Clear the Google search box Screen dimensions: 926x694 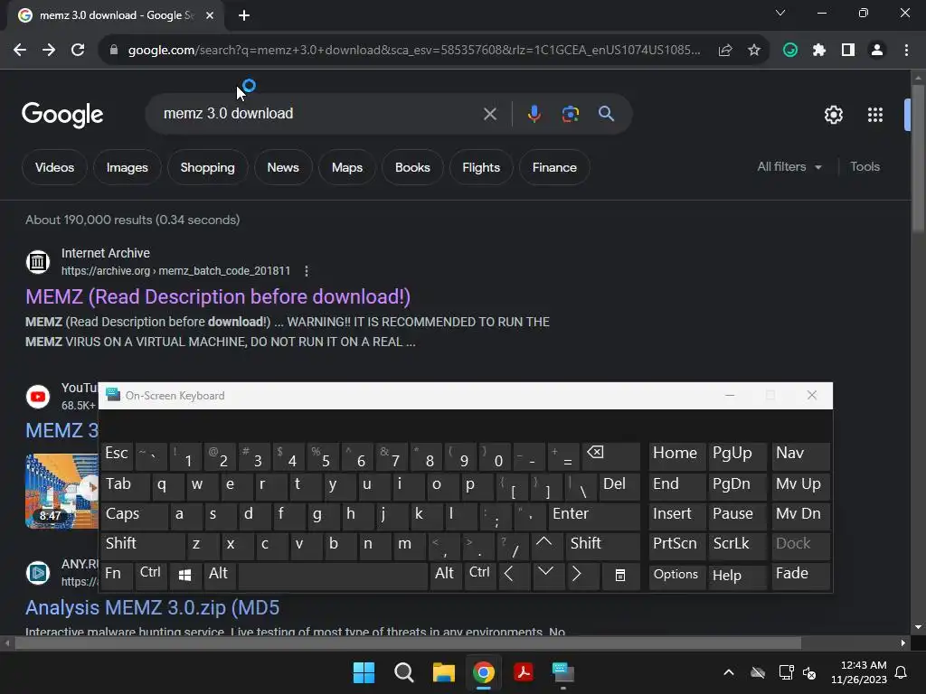click(489, 114)
